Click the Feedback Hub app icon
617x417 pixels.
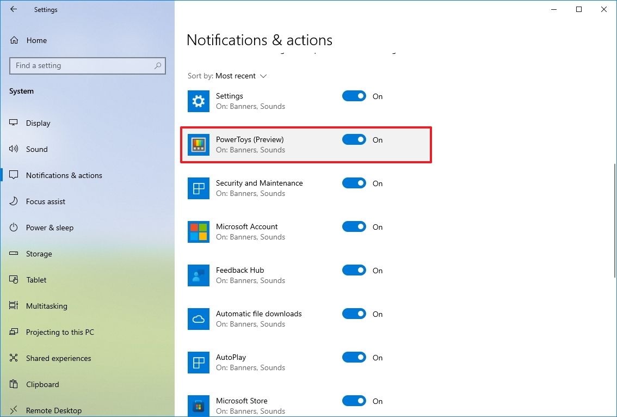(198, 275)
